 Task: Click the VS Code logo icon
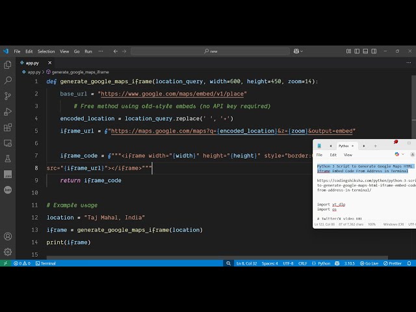coord(6,51)
